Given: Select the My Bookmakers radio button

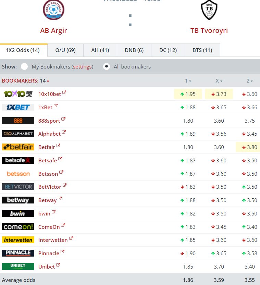Looking at the screenshot, I should (24, 66).
